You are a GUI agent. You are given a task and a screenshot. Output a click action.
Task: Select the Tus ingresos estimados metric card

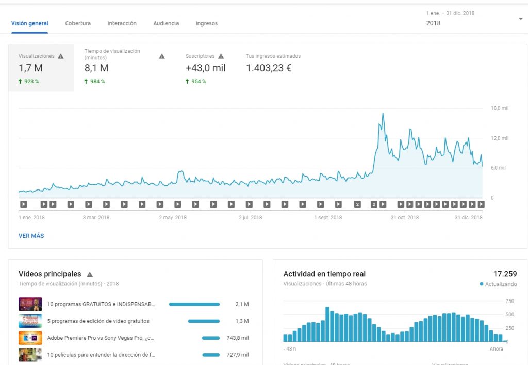click(x=273, y=68)
